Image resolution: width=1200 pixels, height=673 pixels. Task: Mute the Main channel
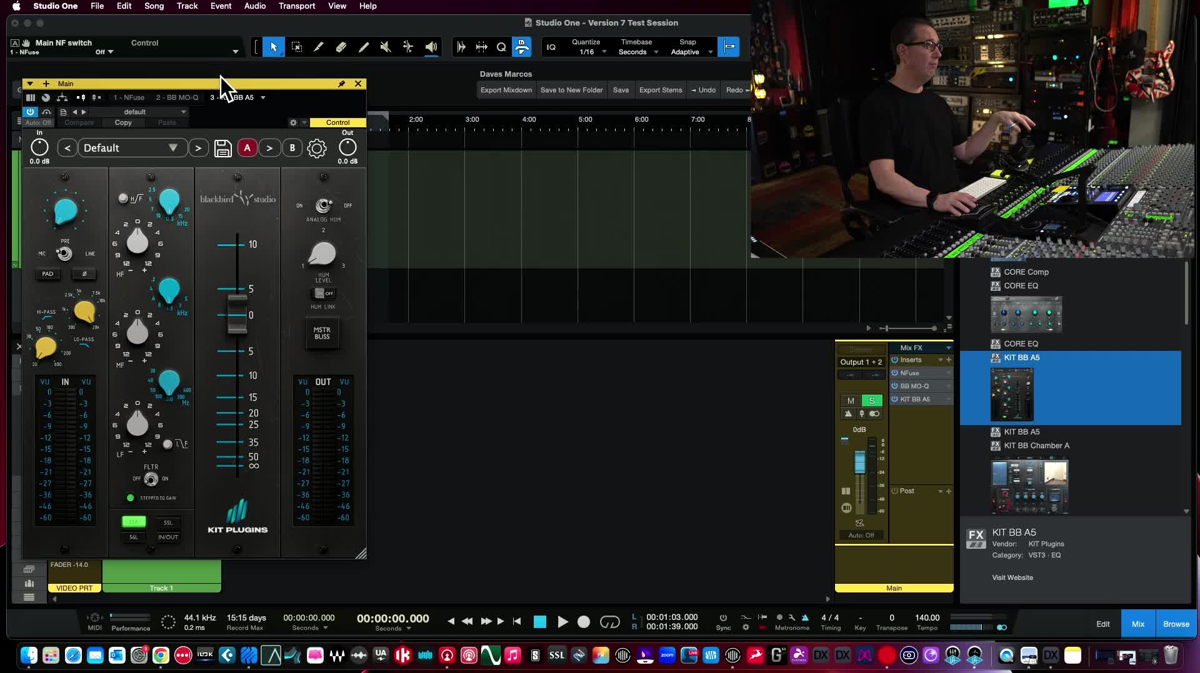[x=851, y=401]
